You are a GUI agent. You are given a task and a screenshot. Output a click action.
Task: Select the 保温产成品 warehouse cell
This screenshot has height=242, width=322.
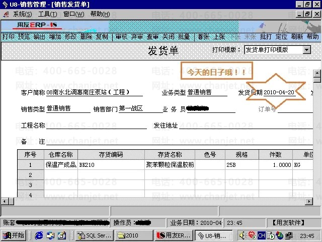coord(61,165)
